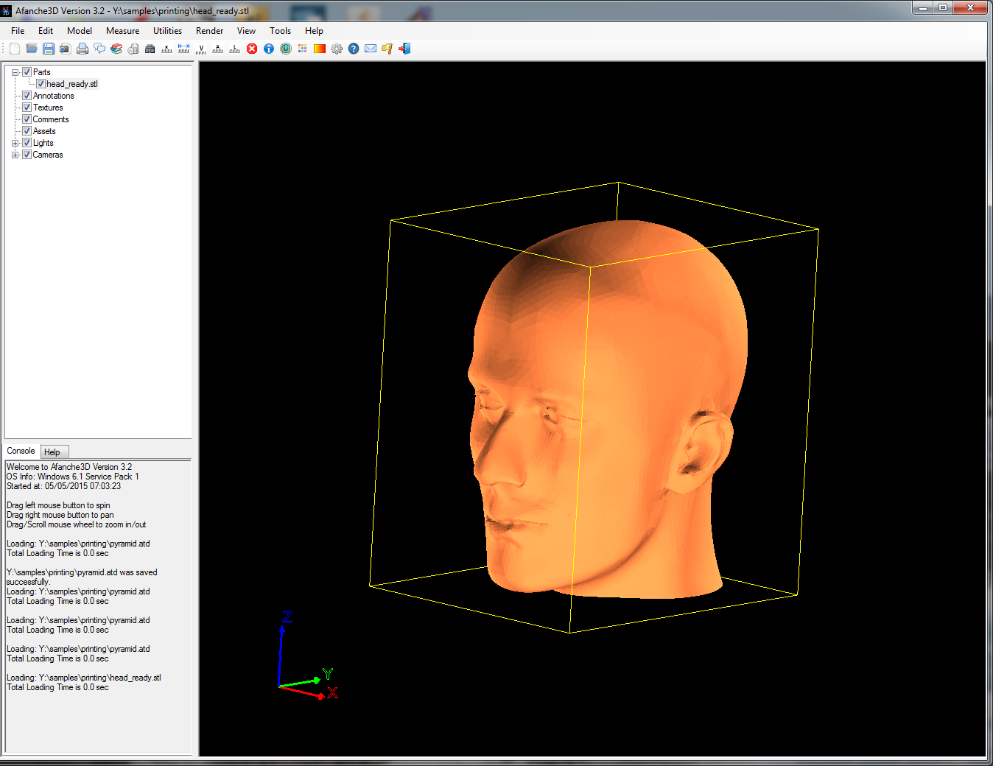
Task: Click the binoculars icon in toolbar
Action: coord(150,49)
